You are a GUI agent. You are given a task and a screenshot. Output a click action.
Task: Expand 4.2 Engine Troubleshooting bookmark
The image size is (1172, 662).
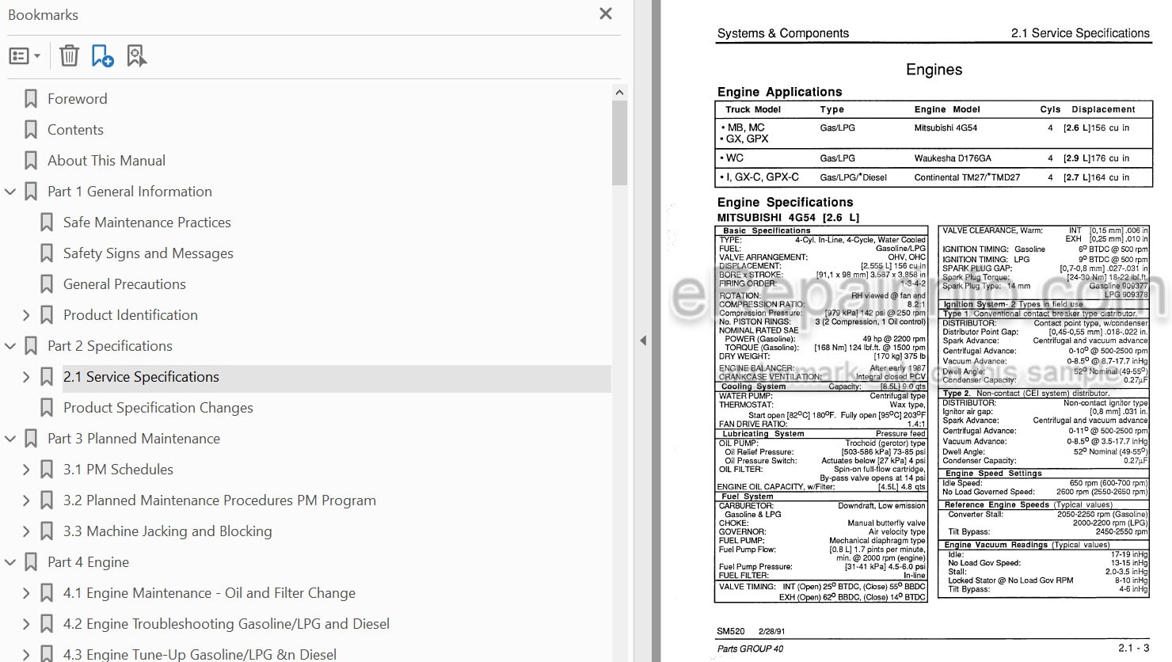(x=26, y=624)
